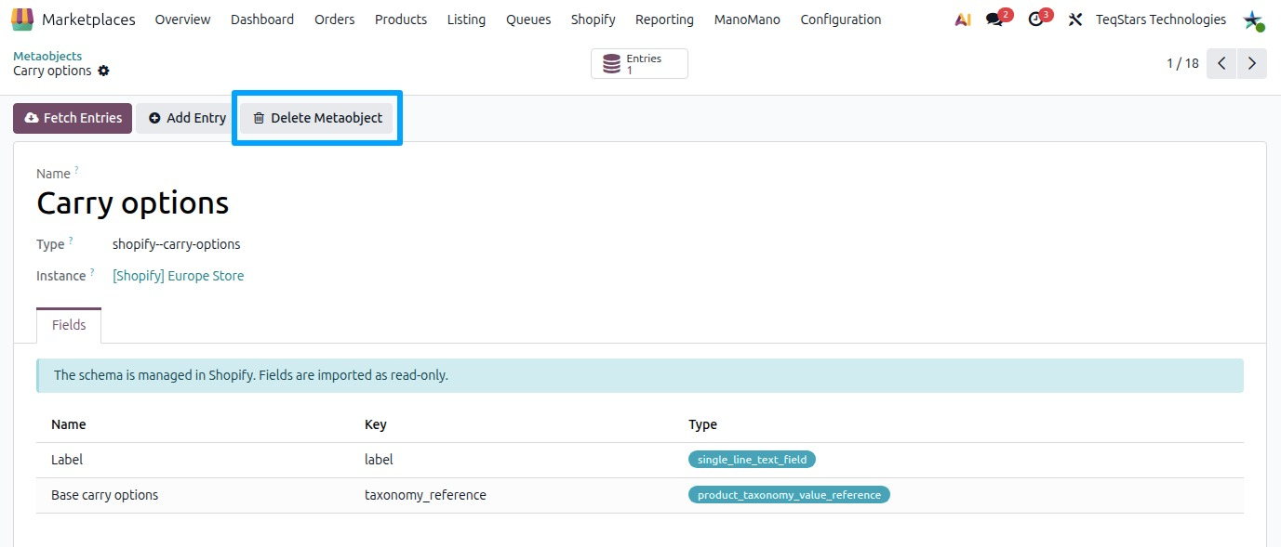Click the Marketplaces app title
The image size is (1281, 547).
(88, 20)
